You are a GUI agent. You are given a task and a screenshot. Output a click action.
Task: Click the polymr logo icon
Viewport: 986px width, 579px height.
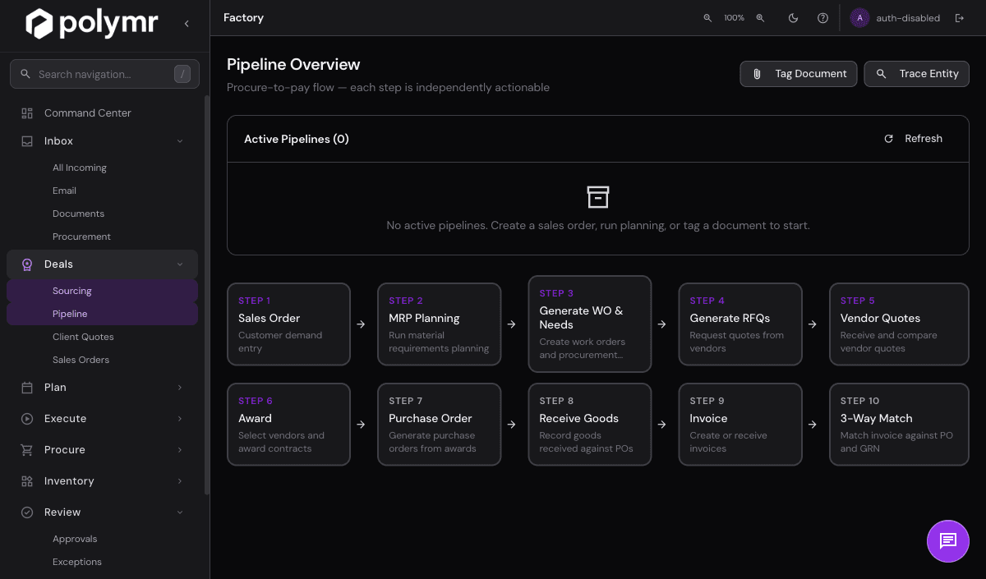[x=39, y=23]
